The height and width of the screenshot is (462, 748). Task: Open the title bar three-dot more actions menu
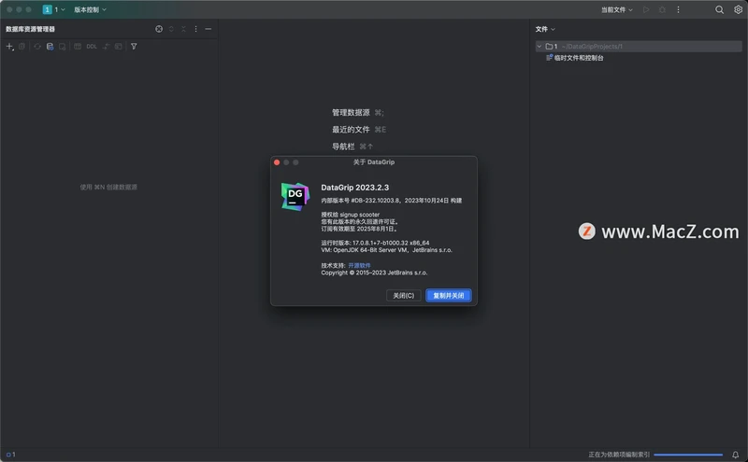tap(678, 9)
